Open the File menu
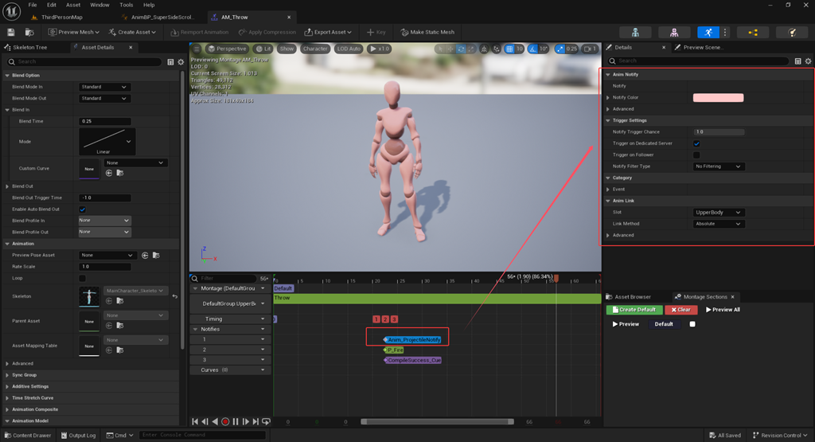The image size is (815, 442). point(32,5)
